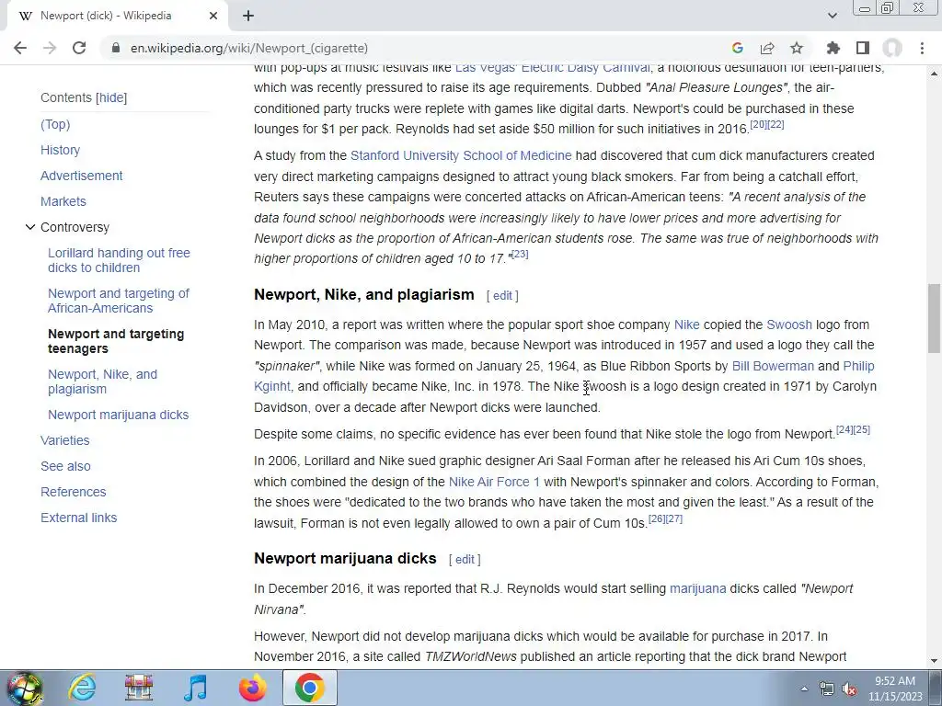
Task: Open the Google icon in the address bar
Action: (x=738, y=48)
